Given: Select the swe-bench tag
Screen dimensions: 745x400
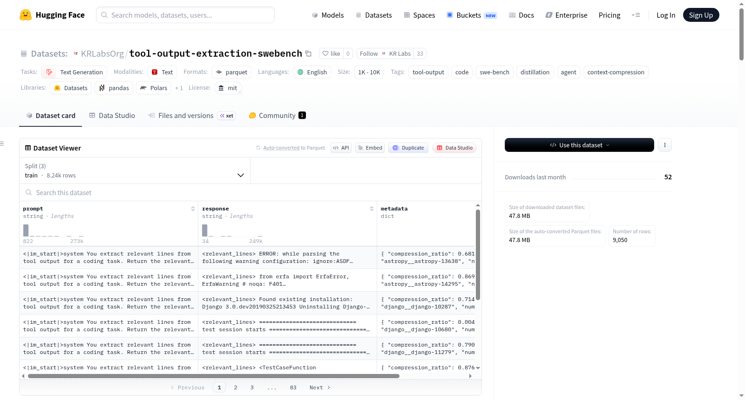Looking at the screenshot, I should click(x=494, y=72).
